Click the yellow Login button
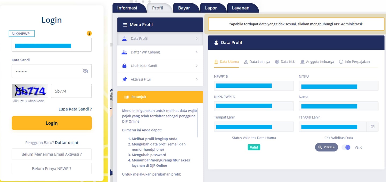Viewport: 386px width, 182px height. (x=52, y=123)
